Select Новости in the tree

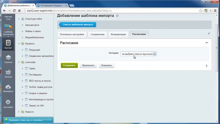[x=30, y=112]
